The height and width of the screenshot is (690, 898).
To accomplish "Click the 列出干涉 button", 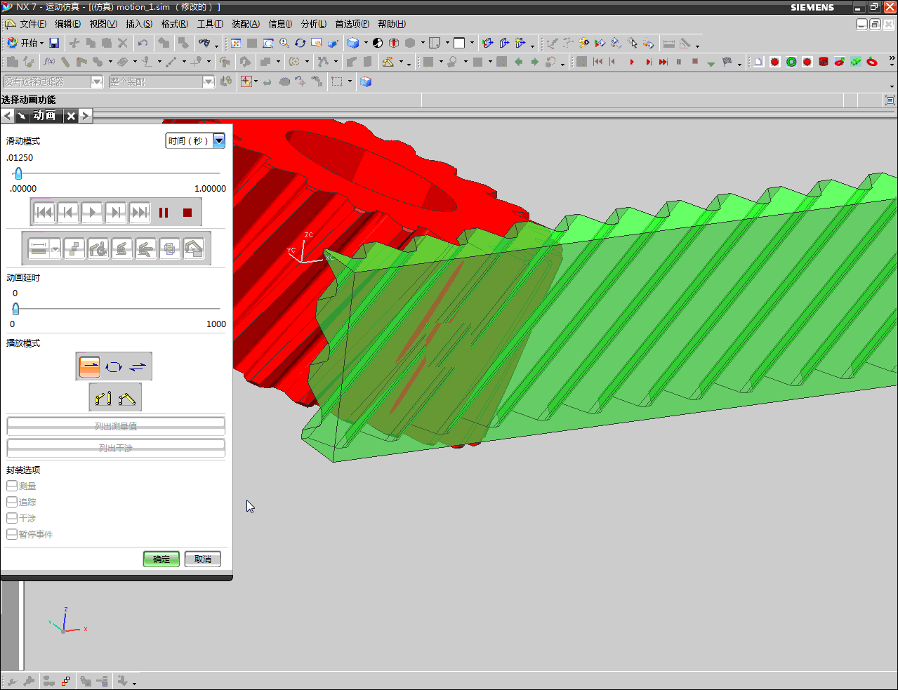I will (116, 448).
